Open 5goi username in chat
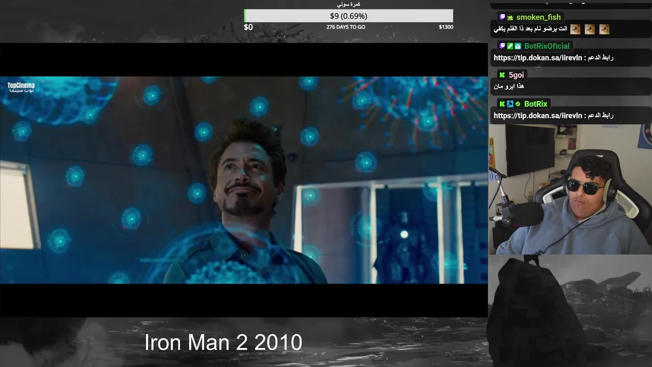This screenshot has width=652, height=367. [516, 75]
